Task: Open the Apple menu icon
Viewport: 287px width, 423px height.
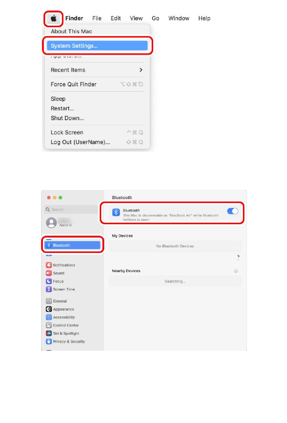Action: 54,18
